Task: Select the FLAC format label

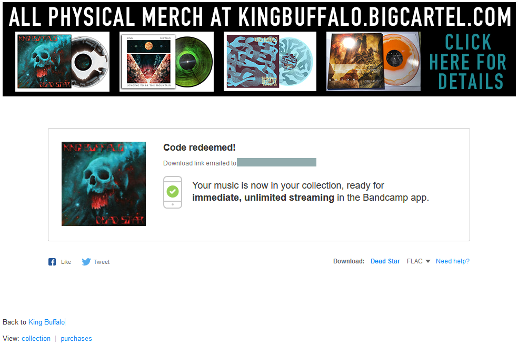Action: (x=415, y=261)
